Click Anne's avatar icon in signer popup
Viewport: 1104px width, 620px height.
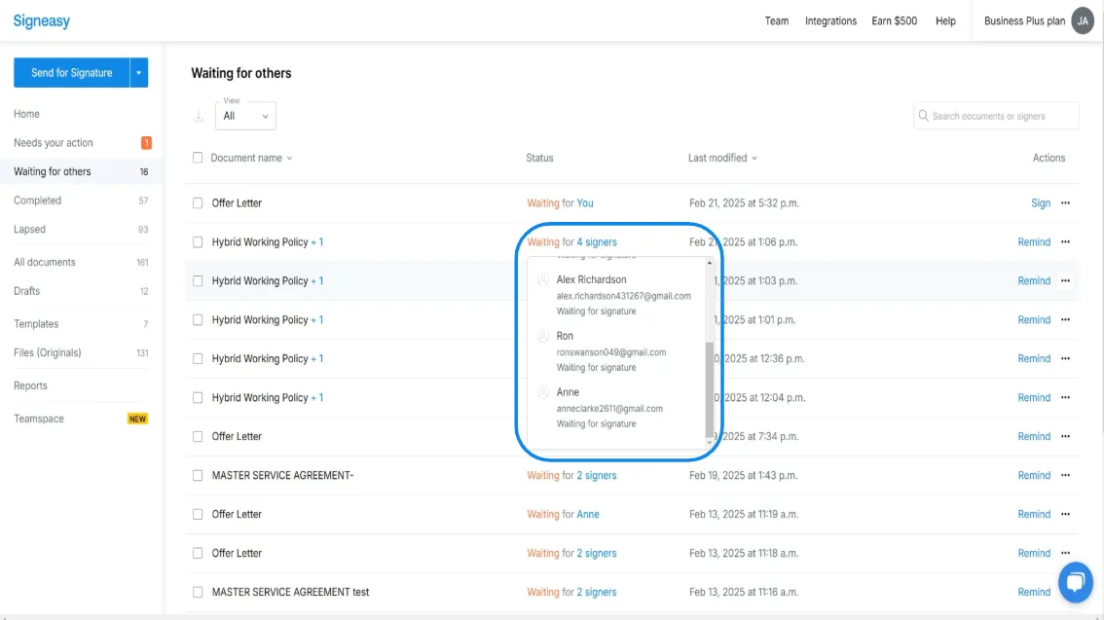(x=543, y=392)
